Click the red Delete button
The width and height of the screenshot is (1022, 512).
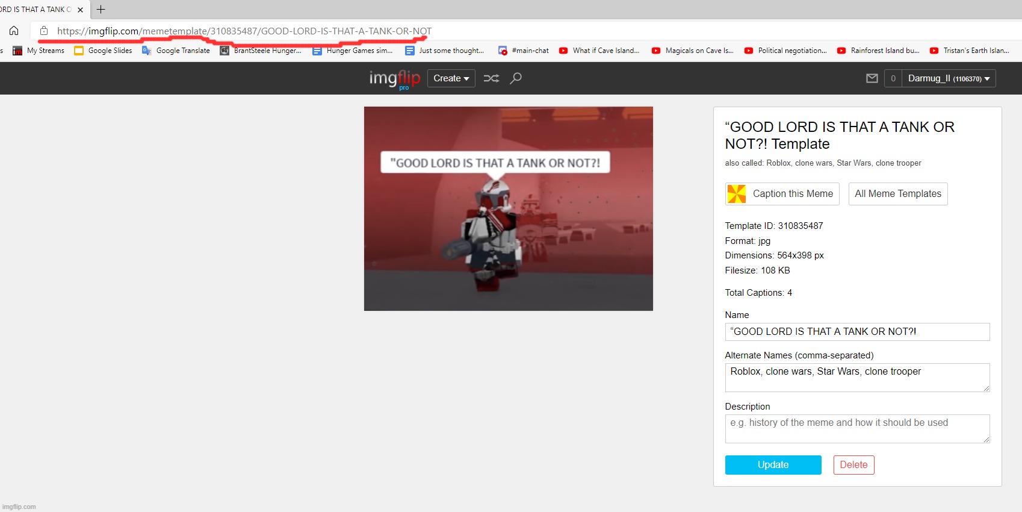click(x=853, y=465)
